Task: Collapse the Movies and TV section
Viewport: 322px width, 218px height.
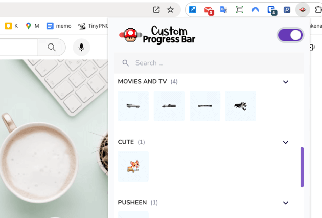Action: [x=285, y=82]
